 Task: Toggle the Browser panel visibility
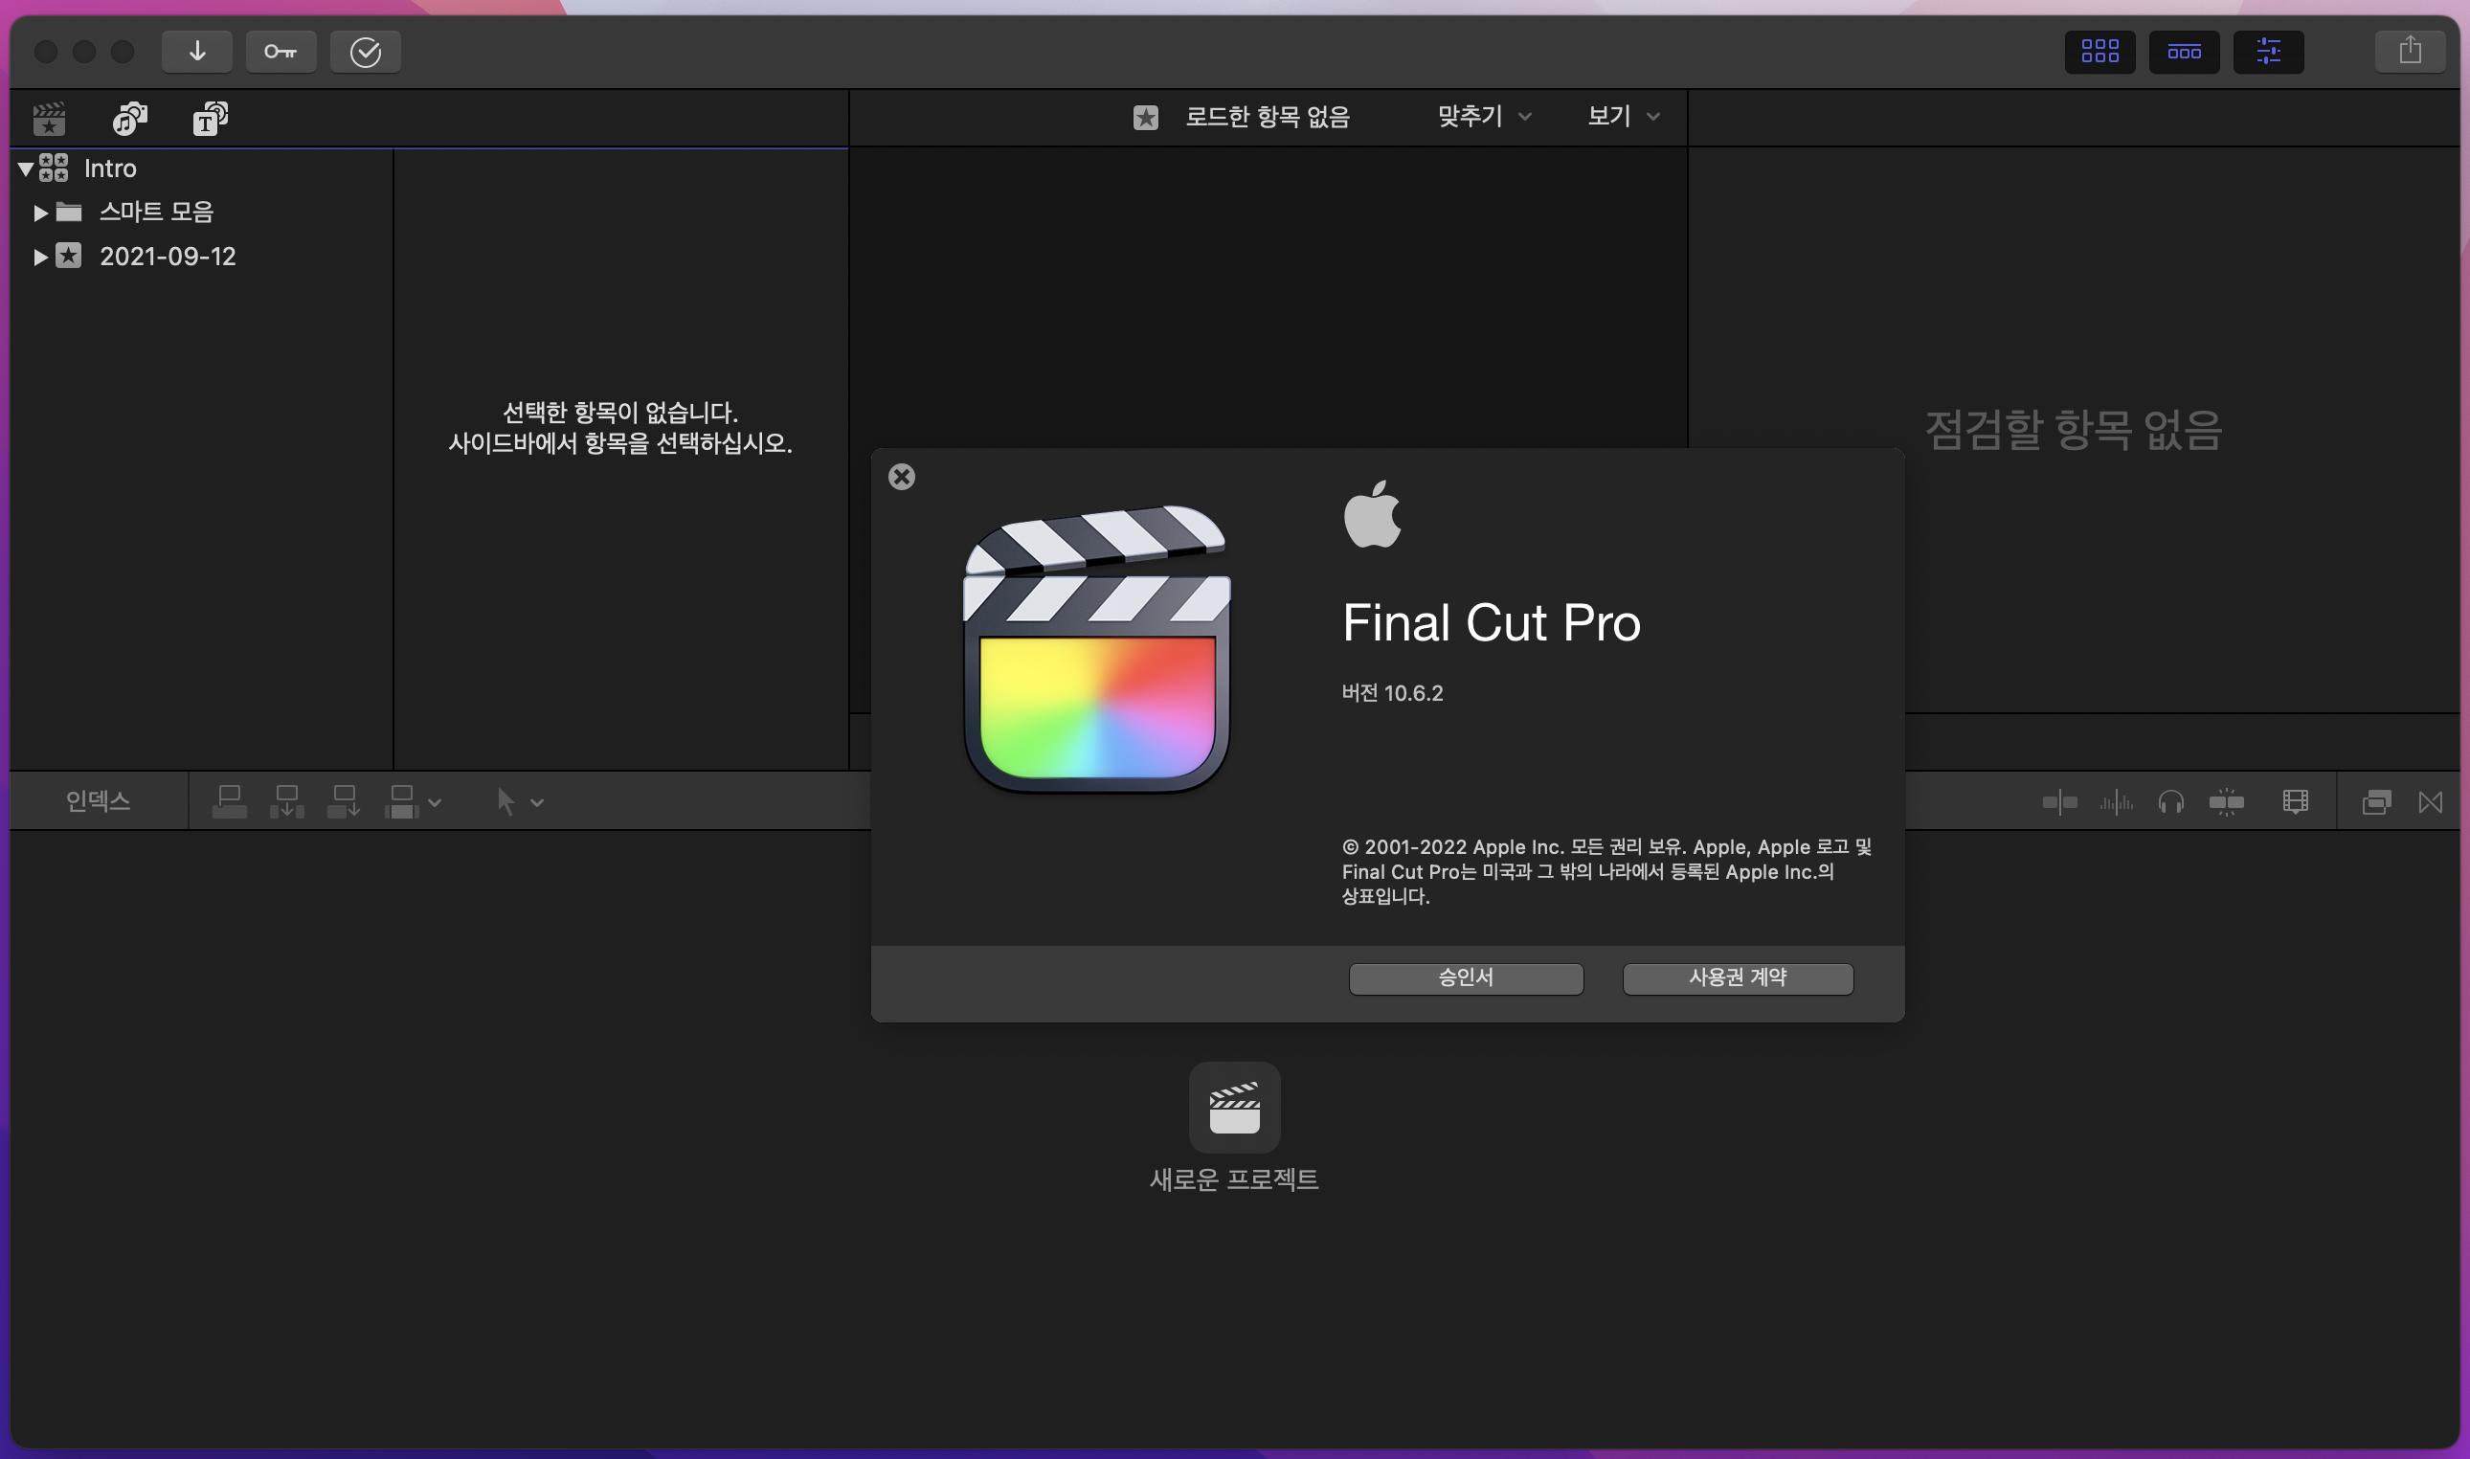click(x=2099, y=51)
